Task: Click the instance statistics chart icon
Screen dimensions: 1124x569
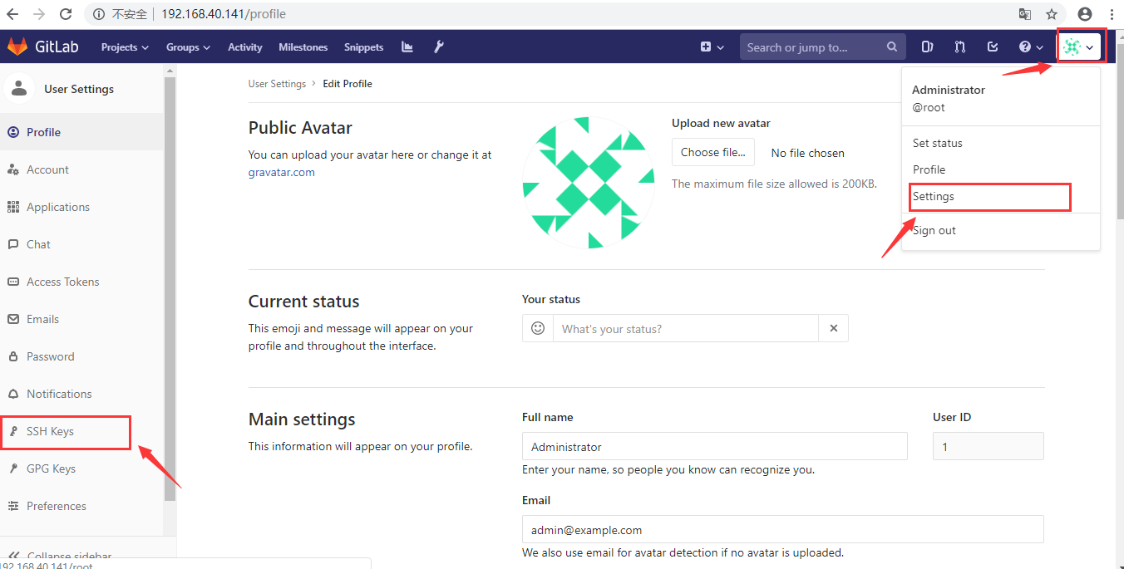Action: pyautogui.click(x=407, y=47)
